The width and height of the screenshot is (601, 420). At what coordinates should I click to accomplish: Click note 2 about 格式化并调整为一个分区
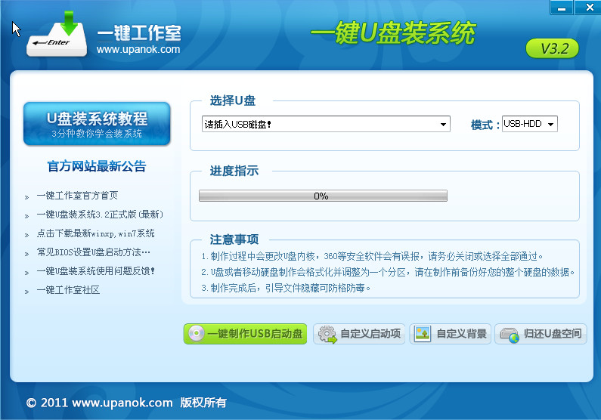pos(388,272)
